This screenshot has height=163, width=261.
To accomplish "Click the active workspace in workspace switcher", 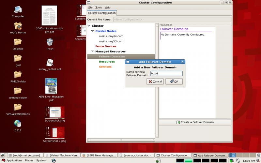I will 233,156.
